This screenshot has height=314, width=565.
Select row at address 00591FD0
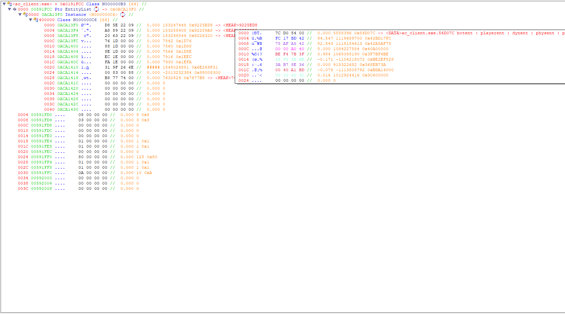(x=84, y=115)
